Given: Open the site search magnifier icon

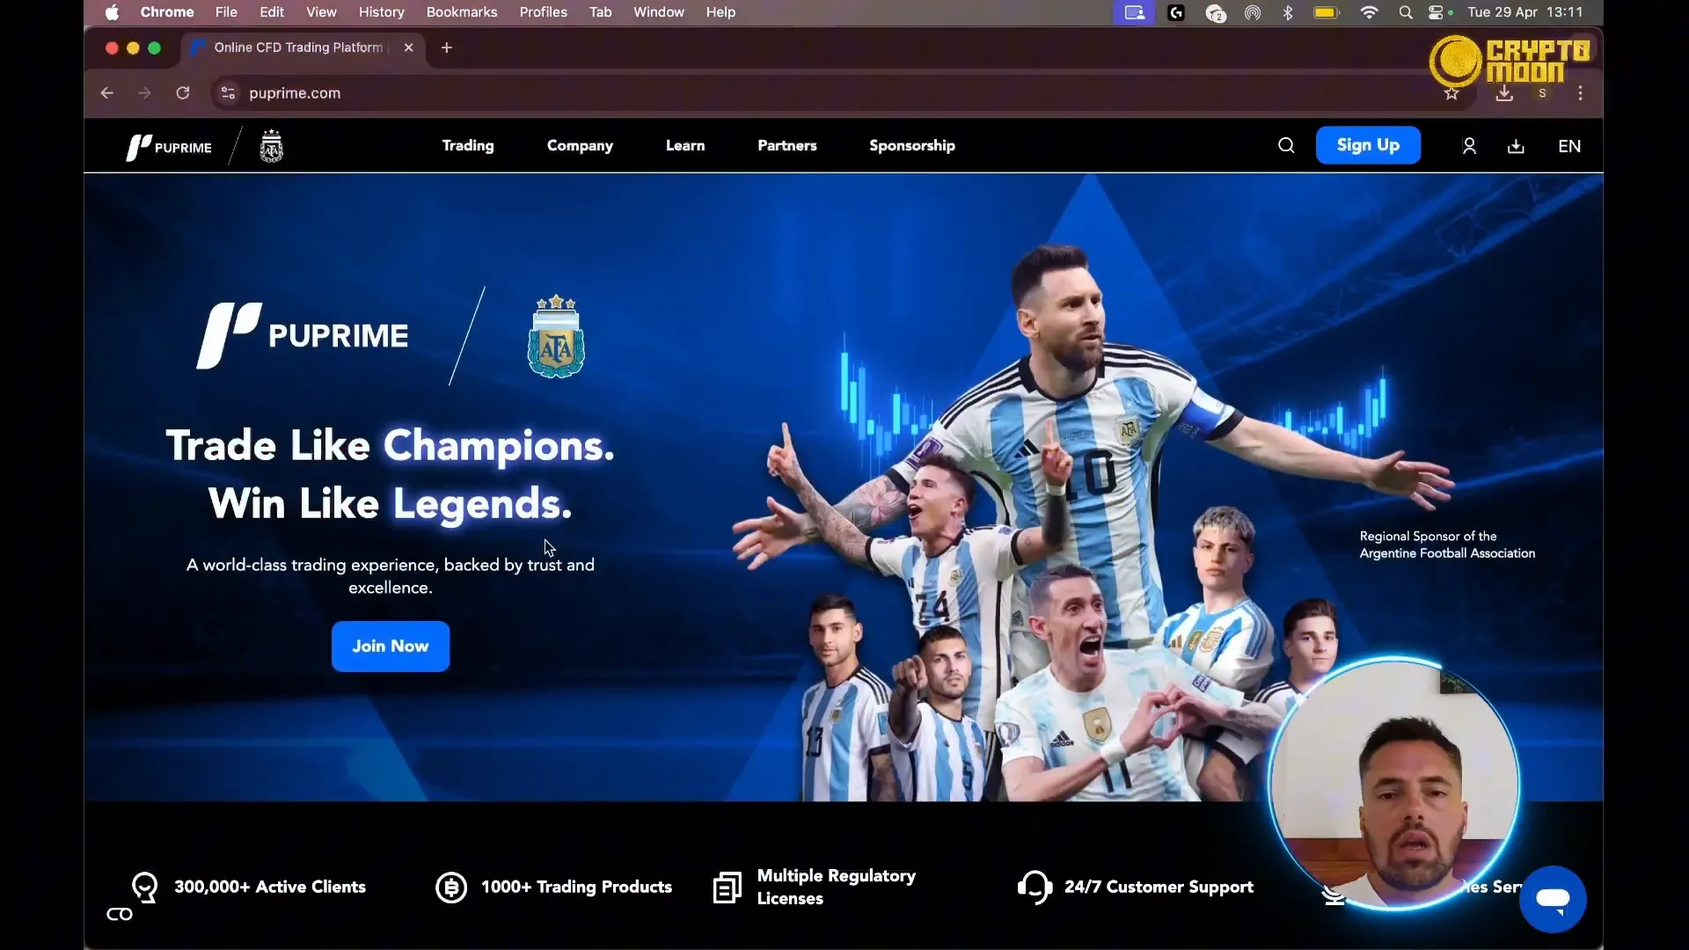Looking at the screenshot, I should pyautogui.click(x=1286, y=146).
